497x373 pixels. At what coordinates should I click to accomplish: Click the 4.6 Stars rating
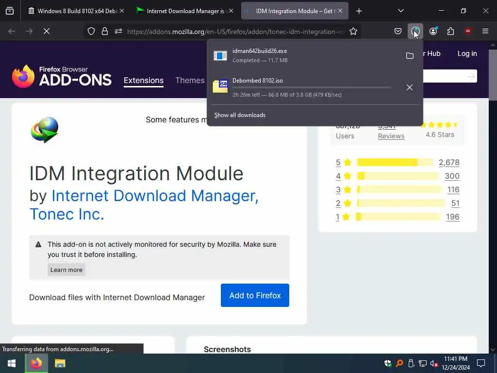[x=440, y=135]
